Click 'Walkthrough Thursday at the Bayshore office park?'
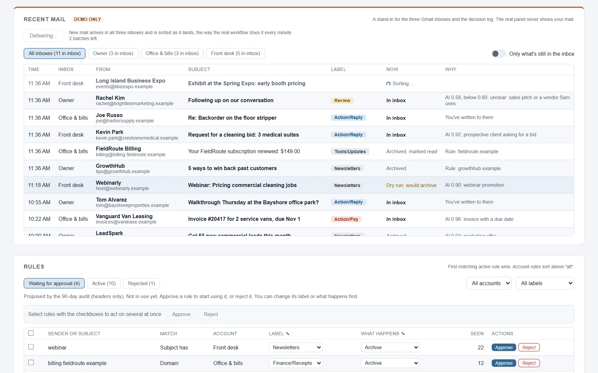The height and width of the screenshot is (373, 598). pos(253,202)
